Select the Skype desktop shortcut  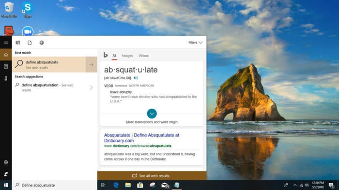(28, 10)
